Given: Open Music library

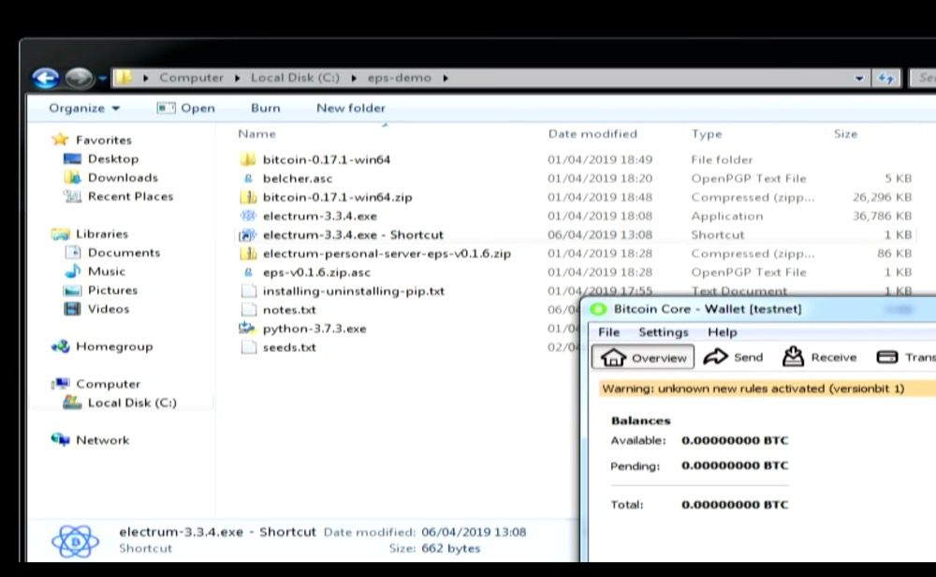Looking at the screenshot, I should coord(107,272).
